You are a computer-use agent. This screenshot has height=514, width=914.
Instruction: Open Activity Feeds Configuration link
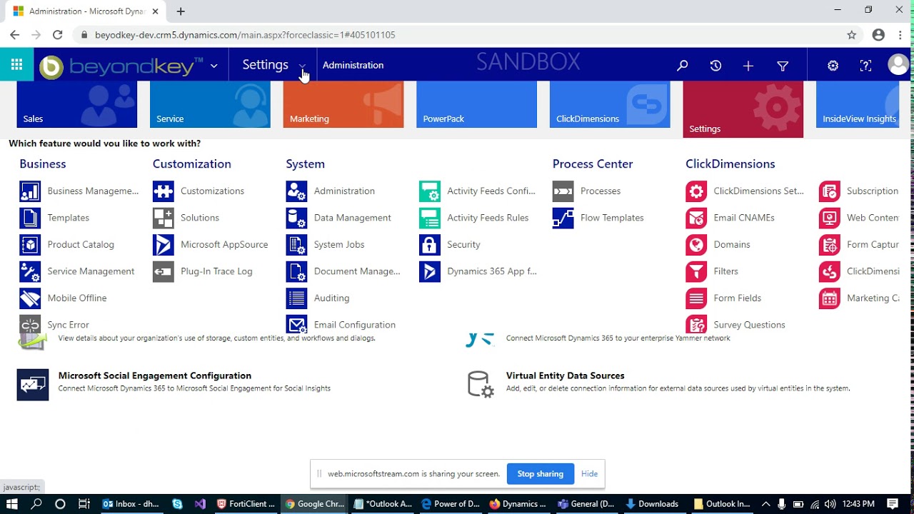click(491, 191)
